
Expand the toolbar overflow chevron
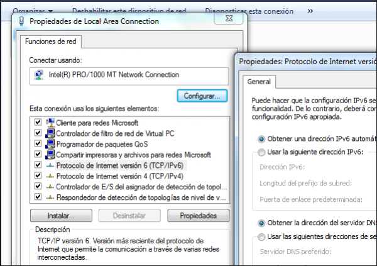click(310, 11)
